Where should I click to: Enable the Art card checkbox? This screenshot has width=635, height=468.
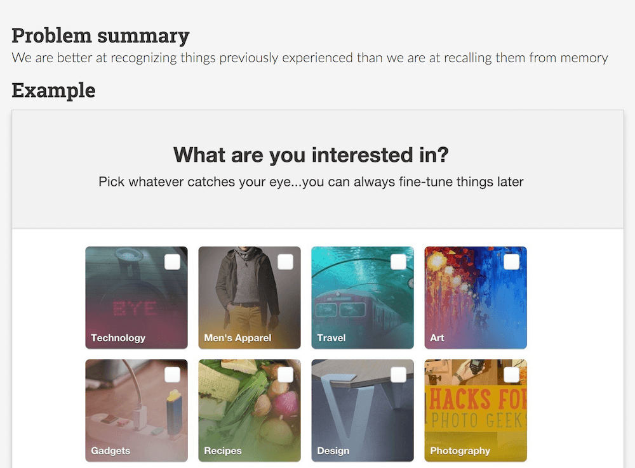(511, 262)
